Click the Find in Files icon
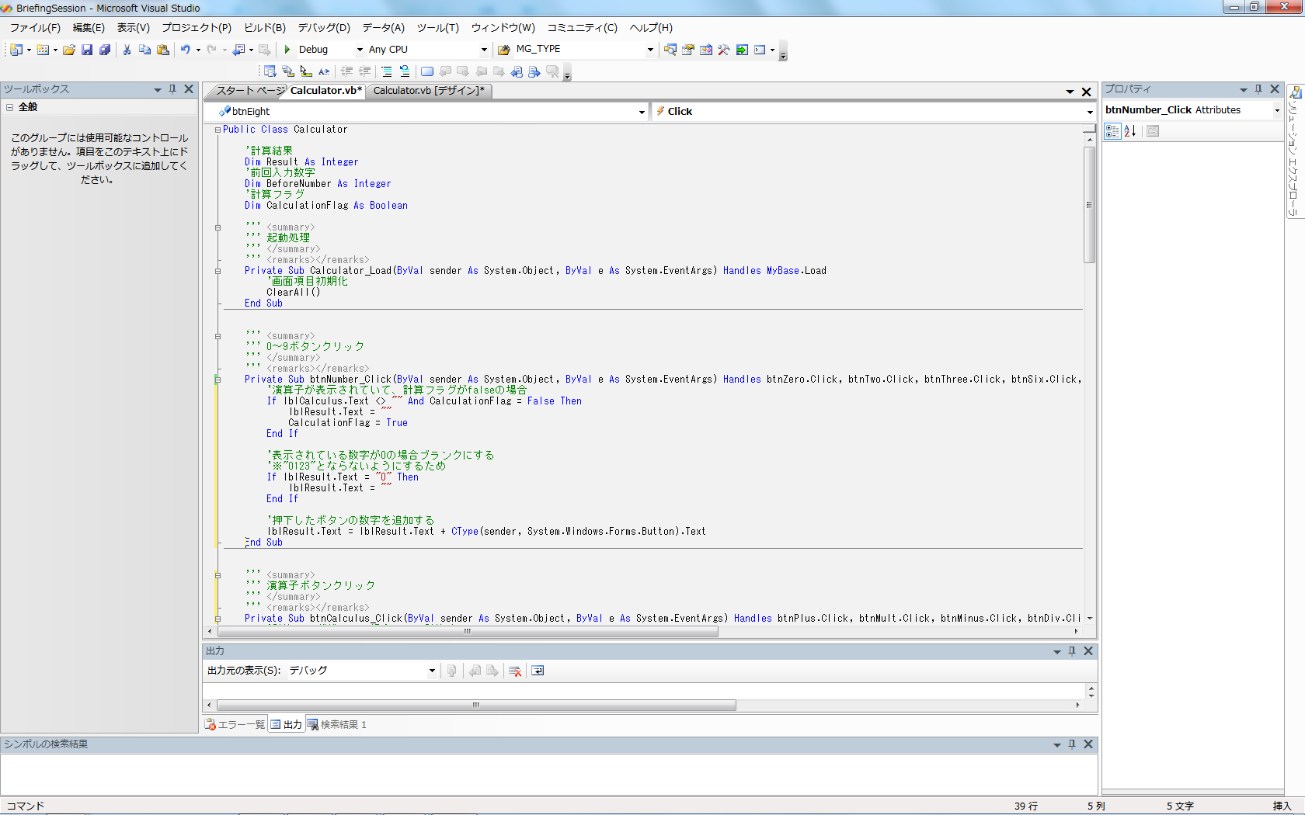This screenshot has width=1305, height=815. (504, 50)
